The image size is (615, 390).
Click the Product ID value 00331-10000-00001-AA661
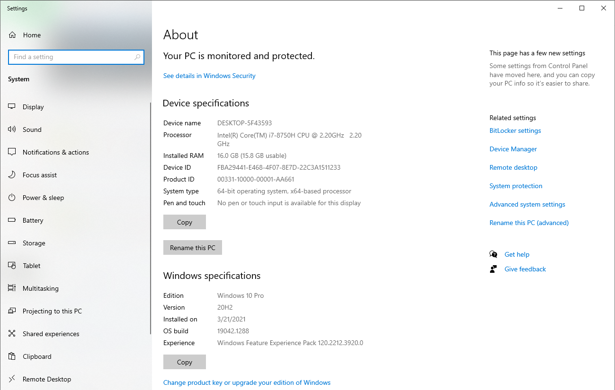(x=256, y=179)
